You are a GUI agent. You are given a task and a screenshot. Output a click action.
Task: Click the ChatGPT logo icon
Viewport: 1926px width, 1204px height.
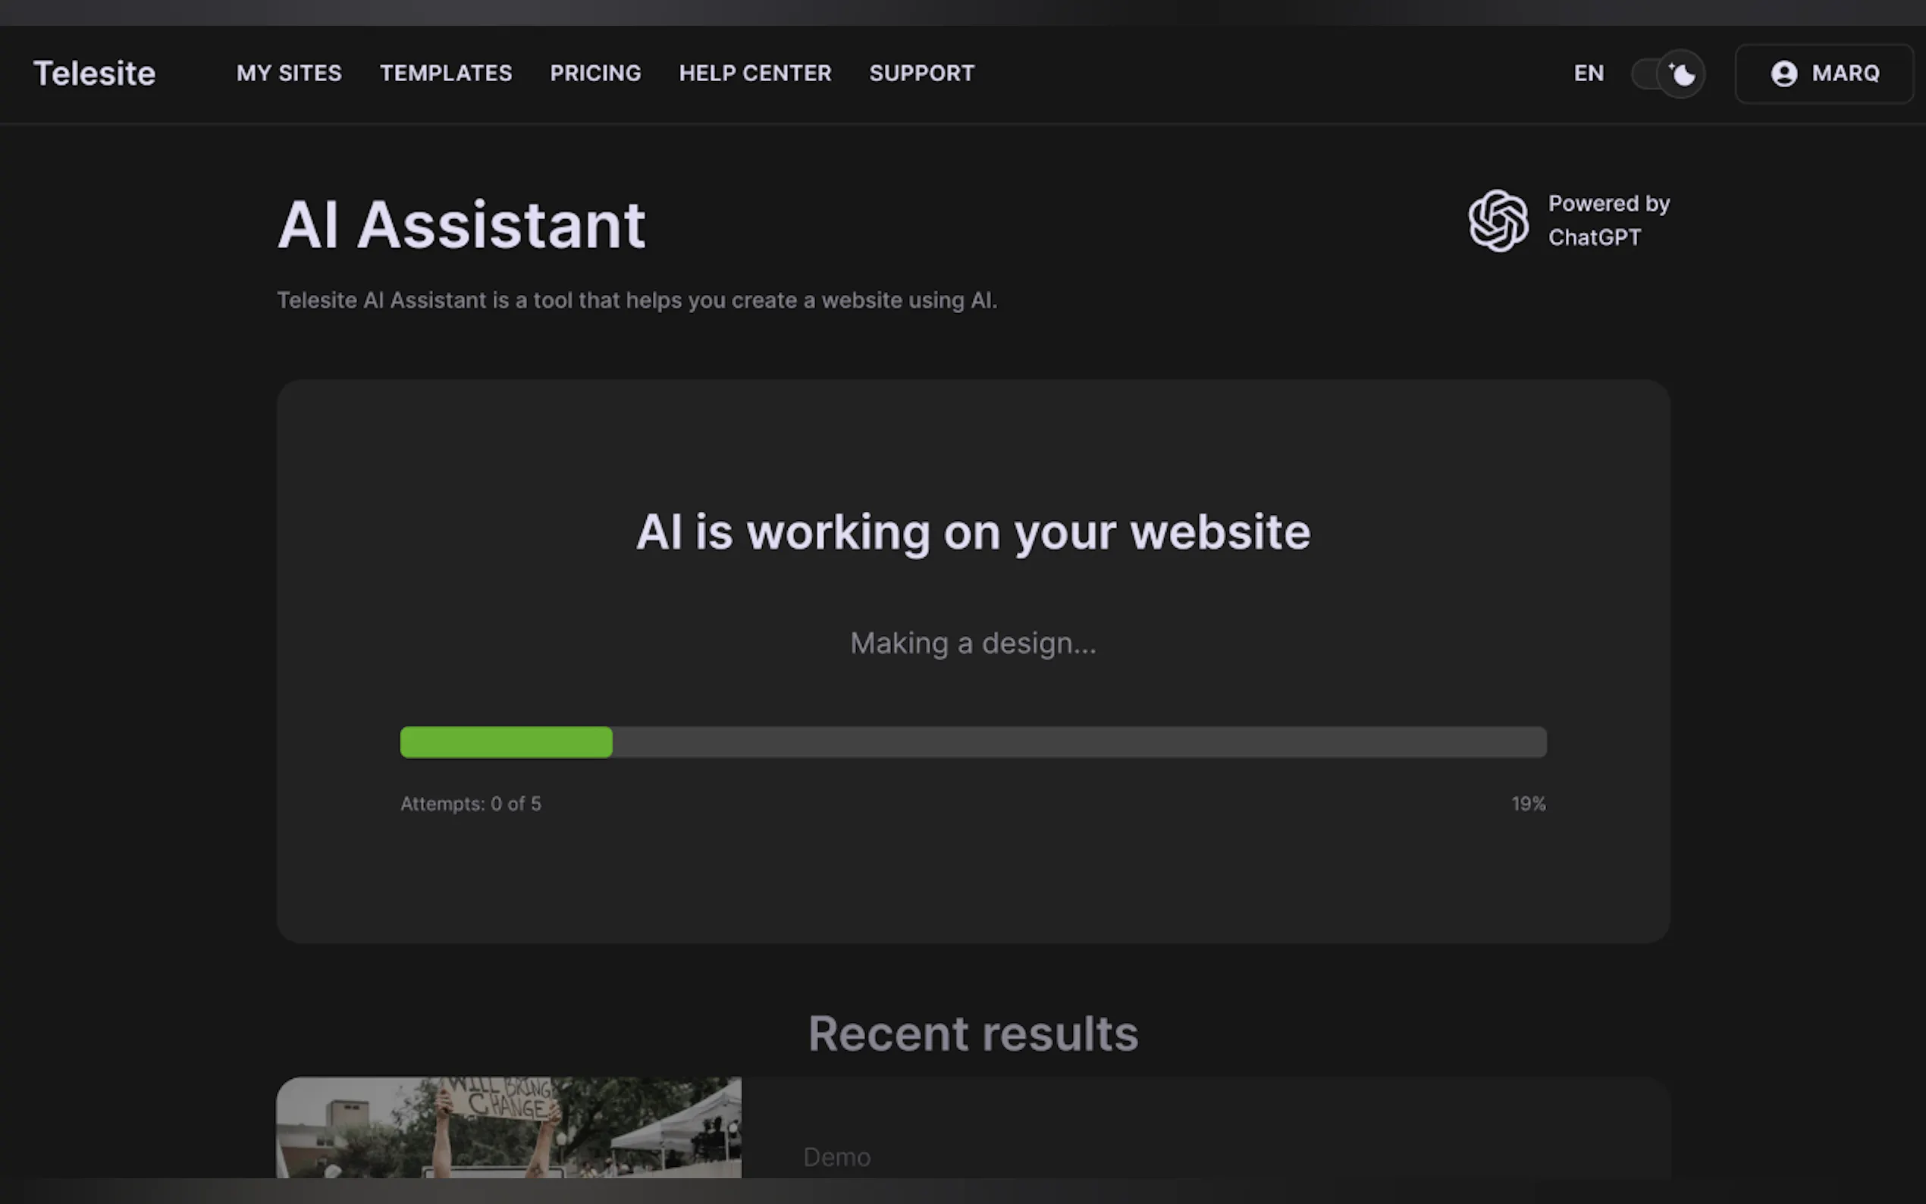pos(1498,221)
